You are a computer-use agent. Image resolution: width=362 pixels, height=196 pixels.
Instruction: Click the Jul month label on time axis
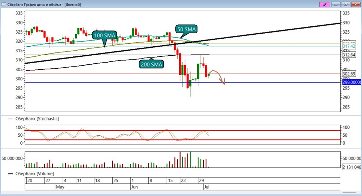207,187
